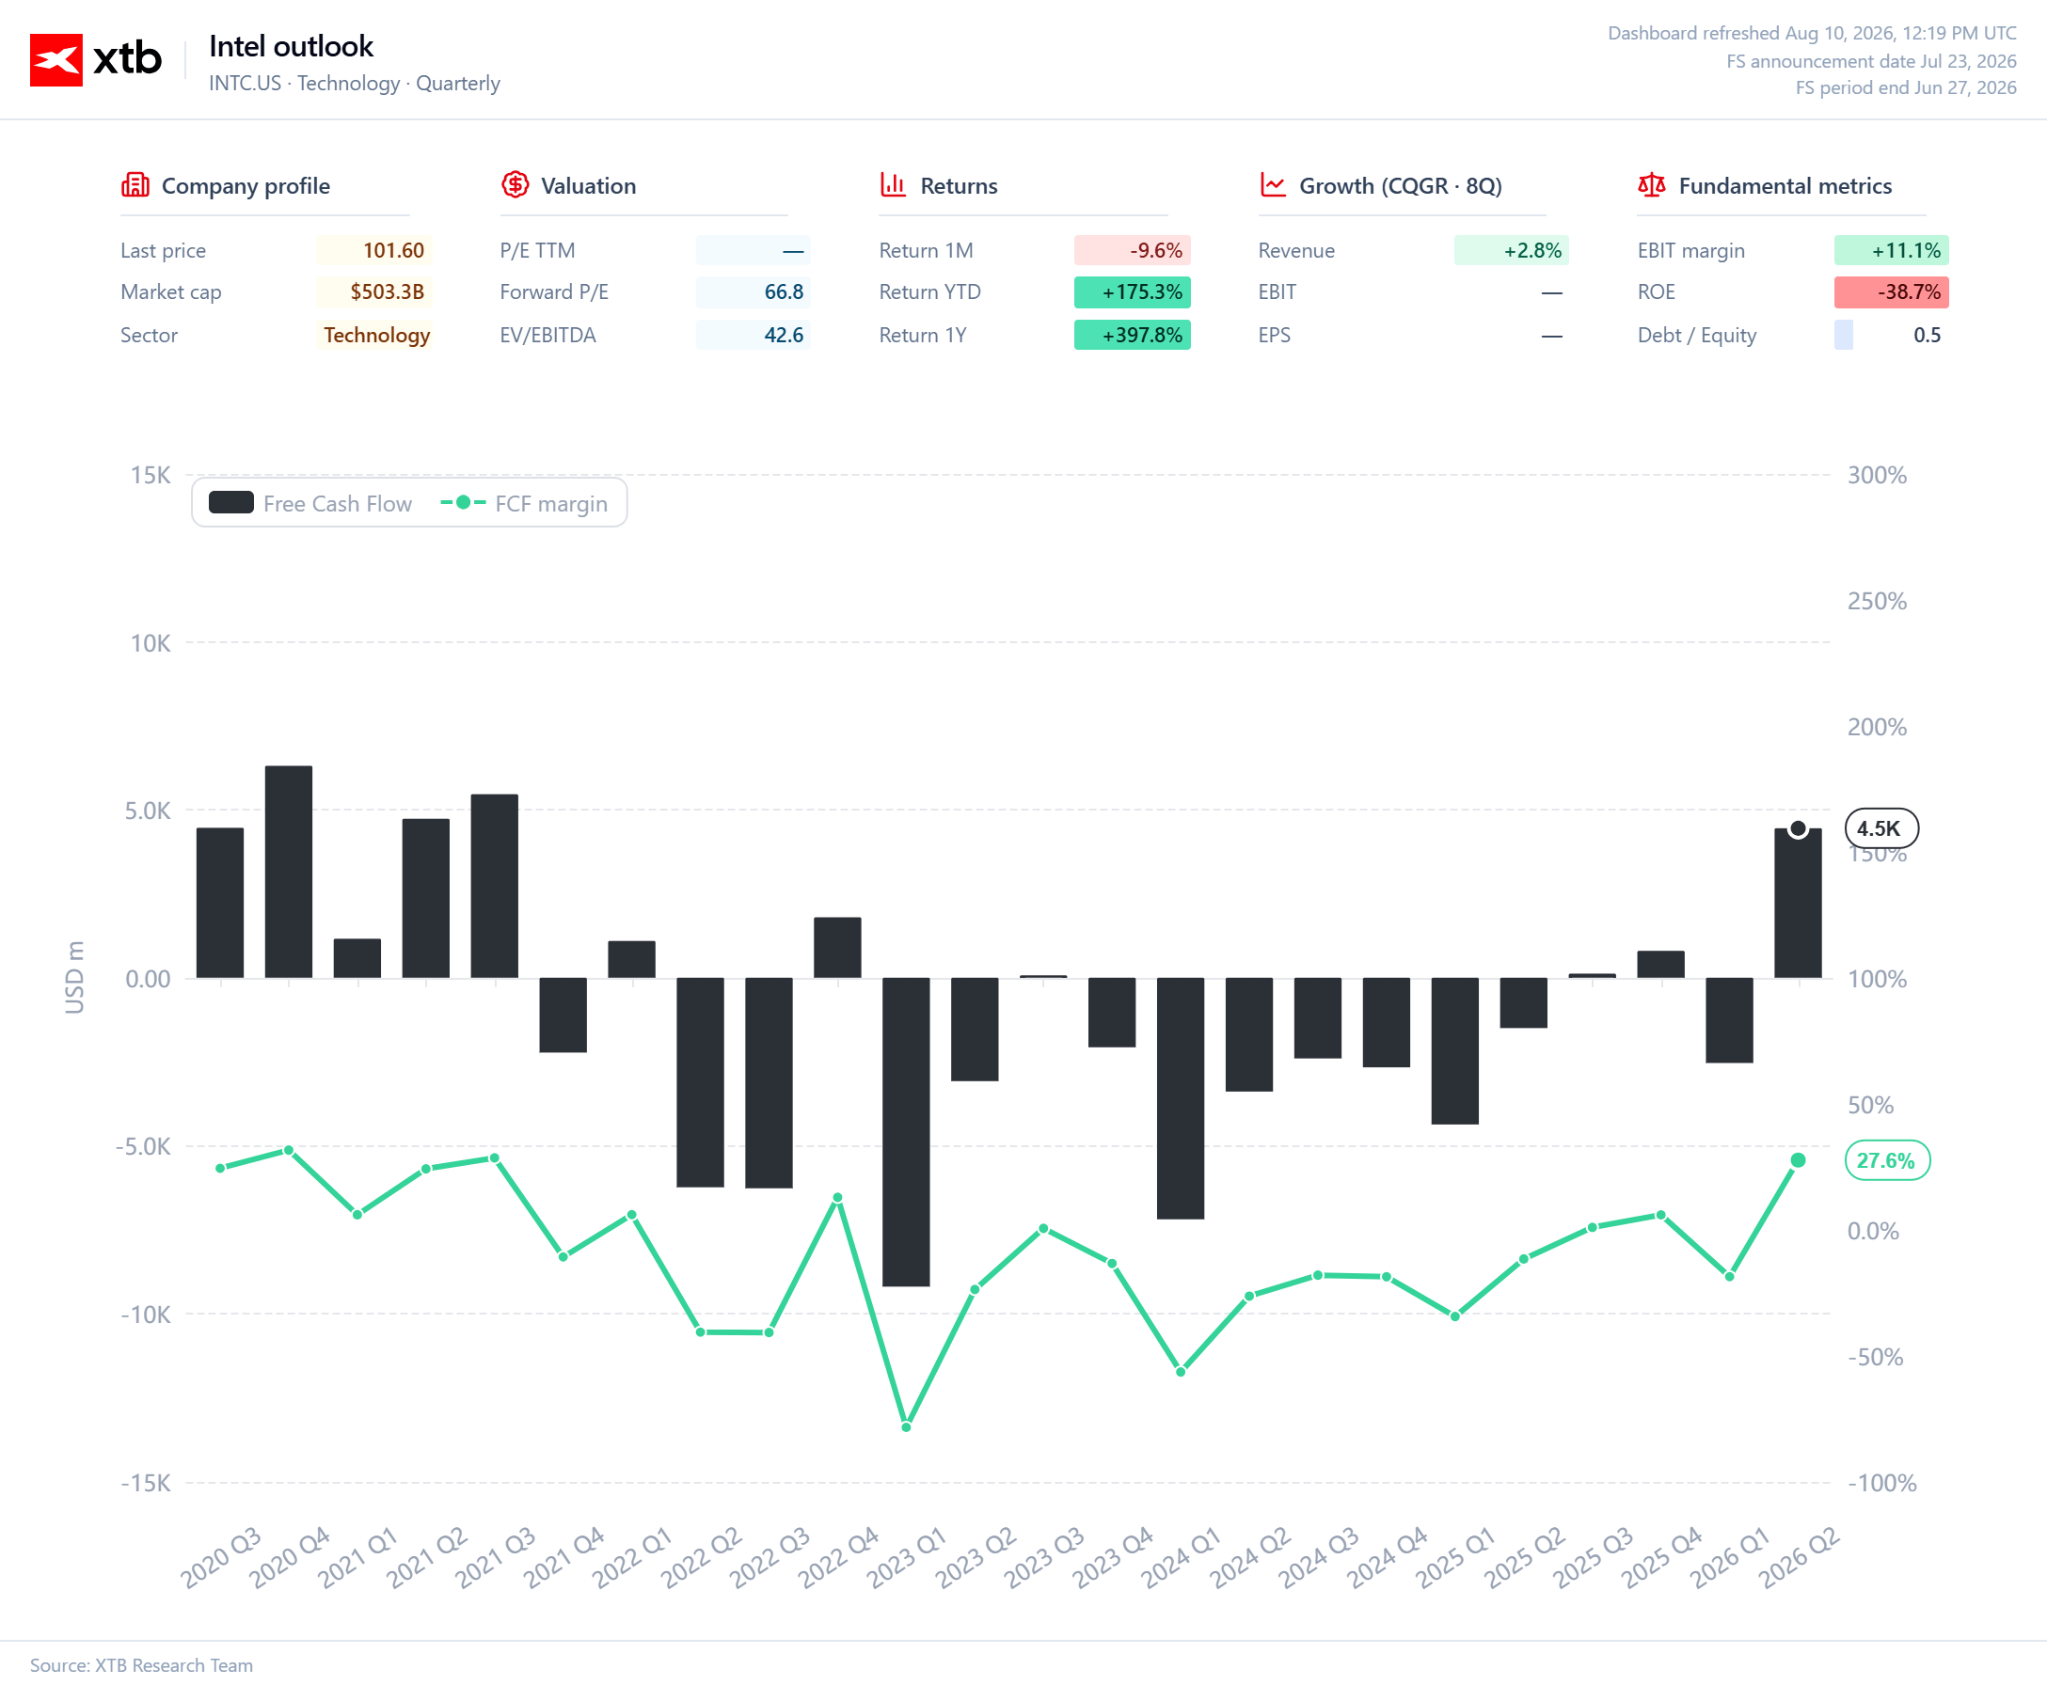Screen dimensions: 2047x1685
Task: Click the Fundamental metrics scale icon
Action: point(1652,184)
